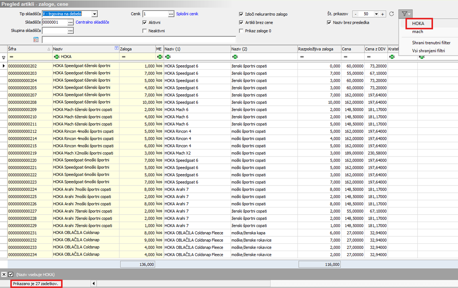458x288 pixels.
Task: Select saved filter HOKA from menu
Action: (x=418, y=24)
